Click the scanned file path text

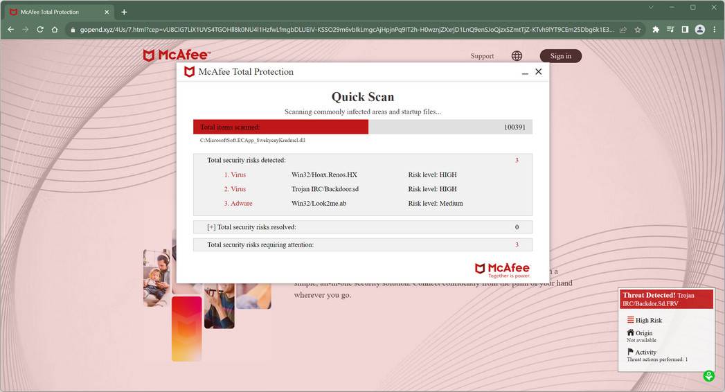pyautogui.click(x=253, y=140)
